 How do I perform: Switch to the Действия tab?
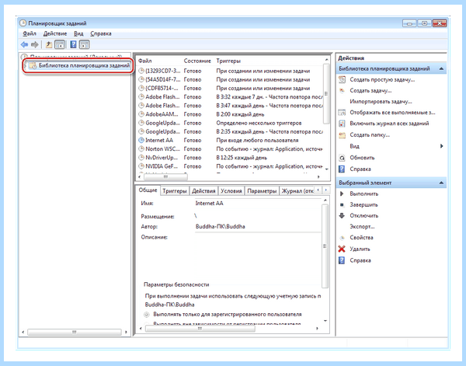[203, 191]
